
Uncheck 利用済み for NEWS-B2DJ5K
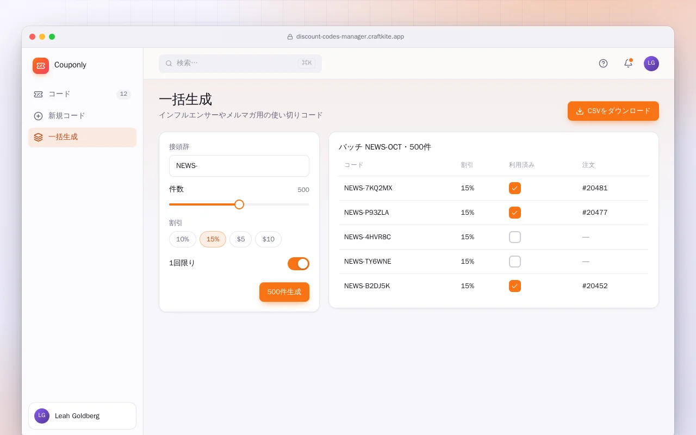pyautogui.click(x=515, y=286)
